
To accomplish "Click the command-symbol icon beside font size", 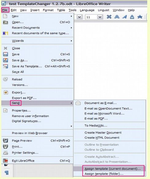I will click(x=109, y=17).
